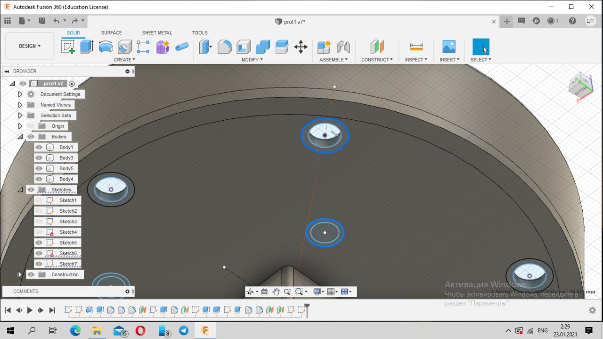This screenshot has width=603, height=339.
Task: Select the Extrude tool
Action: 87,47
